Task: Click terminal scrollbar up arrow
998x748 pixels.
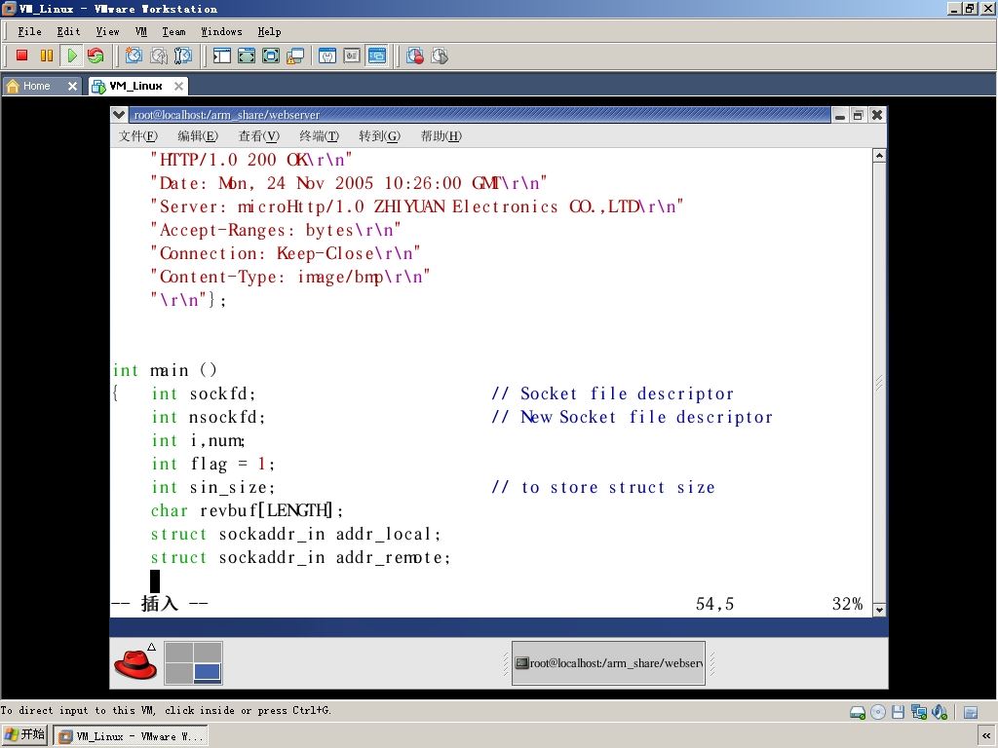Action: [879, 155]
